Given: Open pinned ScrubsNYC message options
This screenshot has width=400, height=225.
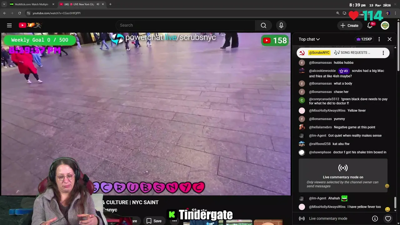Looking at the screenshot, I should [x=383, y=53].
